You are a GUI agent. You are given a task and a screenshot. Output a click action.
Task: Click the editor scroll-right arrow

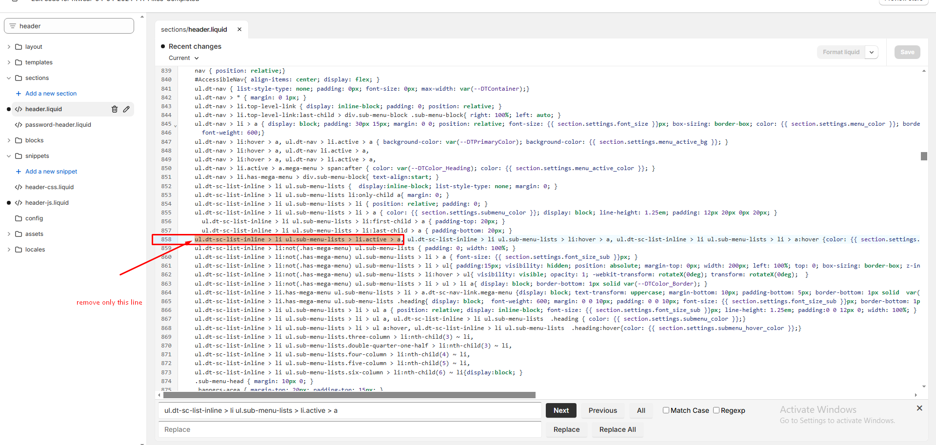[x=916, y=395]
